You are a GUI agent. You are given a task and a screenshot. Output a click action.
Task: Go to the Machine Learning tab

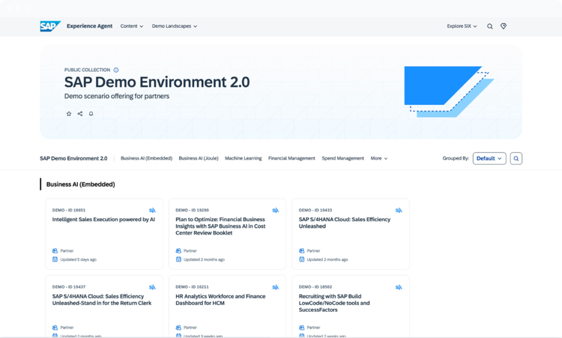pyautogui.click(x=244, y=158)
